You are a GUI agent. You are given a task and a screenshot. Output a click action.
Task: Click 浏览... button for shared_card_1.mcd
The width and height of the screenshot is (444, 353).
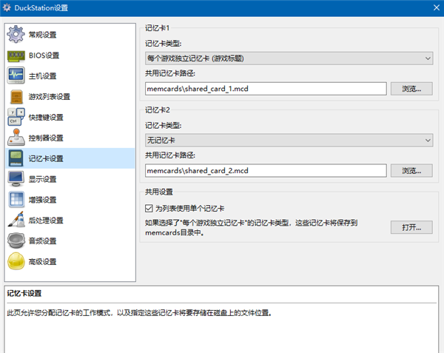click(x=411, y=89)
